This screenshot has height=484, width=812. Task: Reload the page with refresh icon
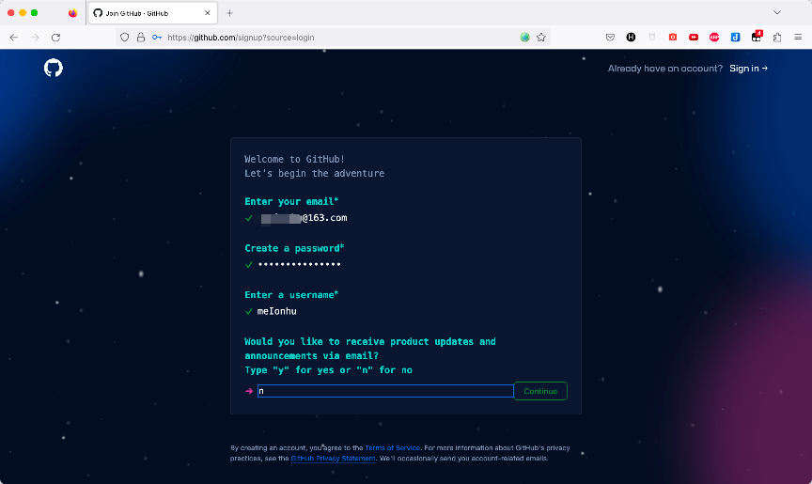pyautogui.click(x=56, y=38)
